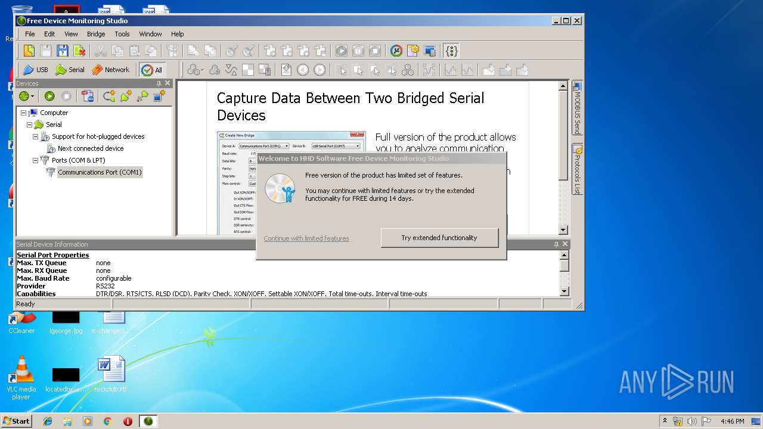This screenshot has width=763, height=429.
Task: Open the gear settings grid icon
Action: coord(412,51)
